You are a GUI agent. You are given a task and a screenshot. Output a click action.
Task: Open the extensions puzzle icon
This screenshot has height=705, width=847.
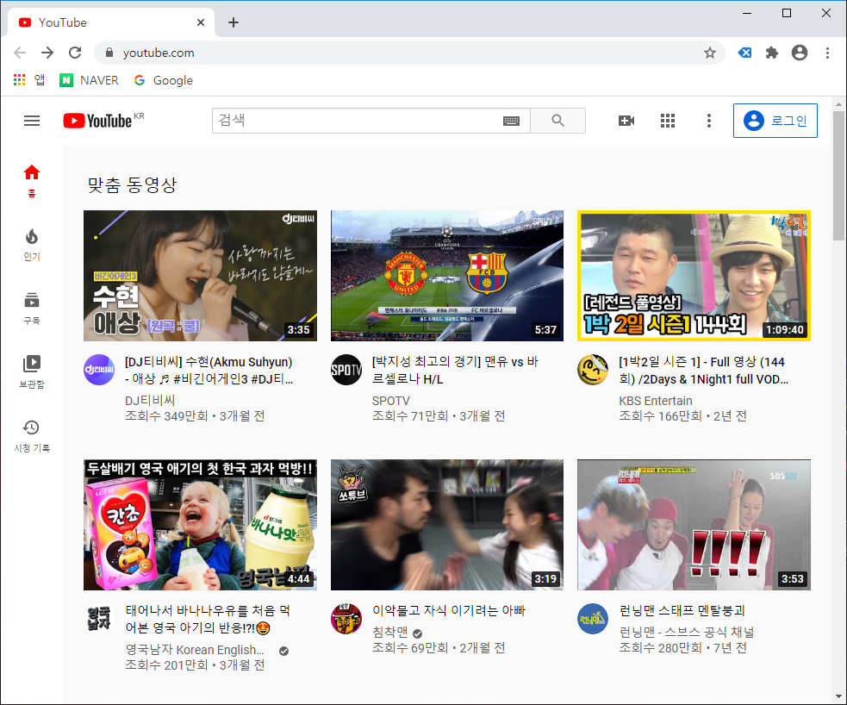click(x=772, y=53)
